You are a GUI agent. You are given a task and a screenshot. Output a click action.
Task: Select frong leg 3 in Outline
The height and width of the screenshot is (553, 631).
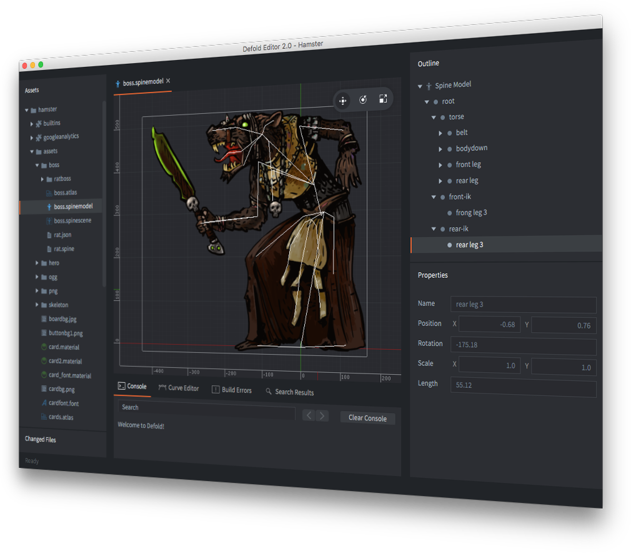[471, 213]
